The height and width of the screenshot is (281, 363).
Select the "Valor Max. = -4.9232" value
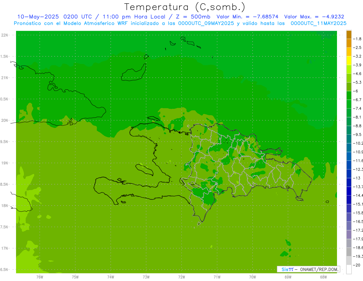pyautogui.click(x=314, y=17)
